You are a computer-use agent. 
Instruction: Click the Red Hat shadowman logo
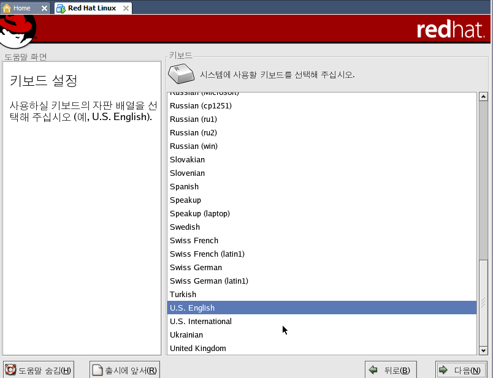coord(18,31)
